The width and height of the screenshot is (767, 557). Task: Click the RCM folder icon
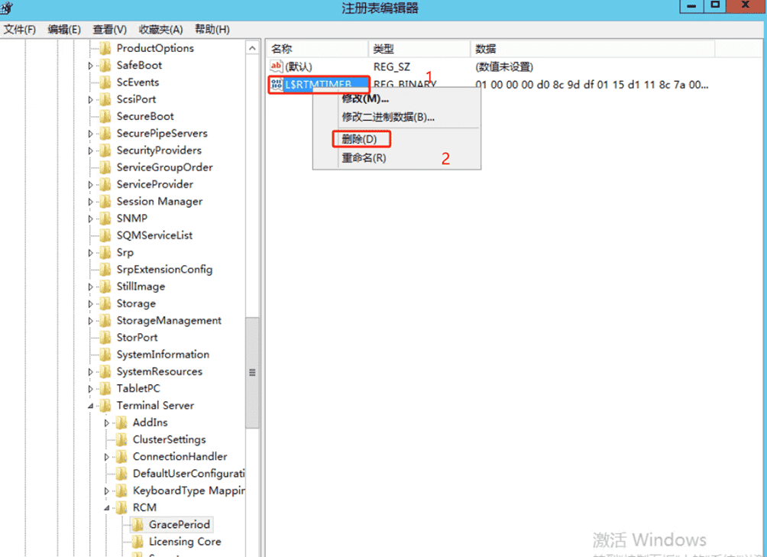point(121,507)
